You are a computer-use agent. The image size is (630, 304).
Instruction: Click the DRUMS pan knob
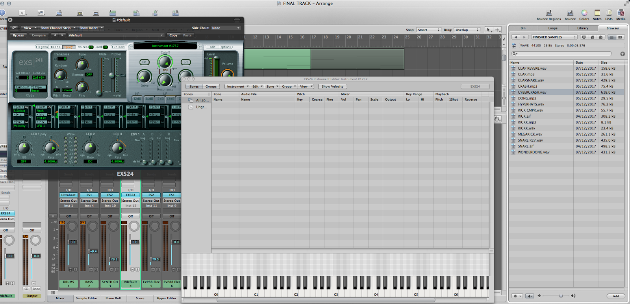(72, 226)
